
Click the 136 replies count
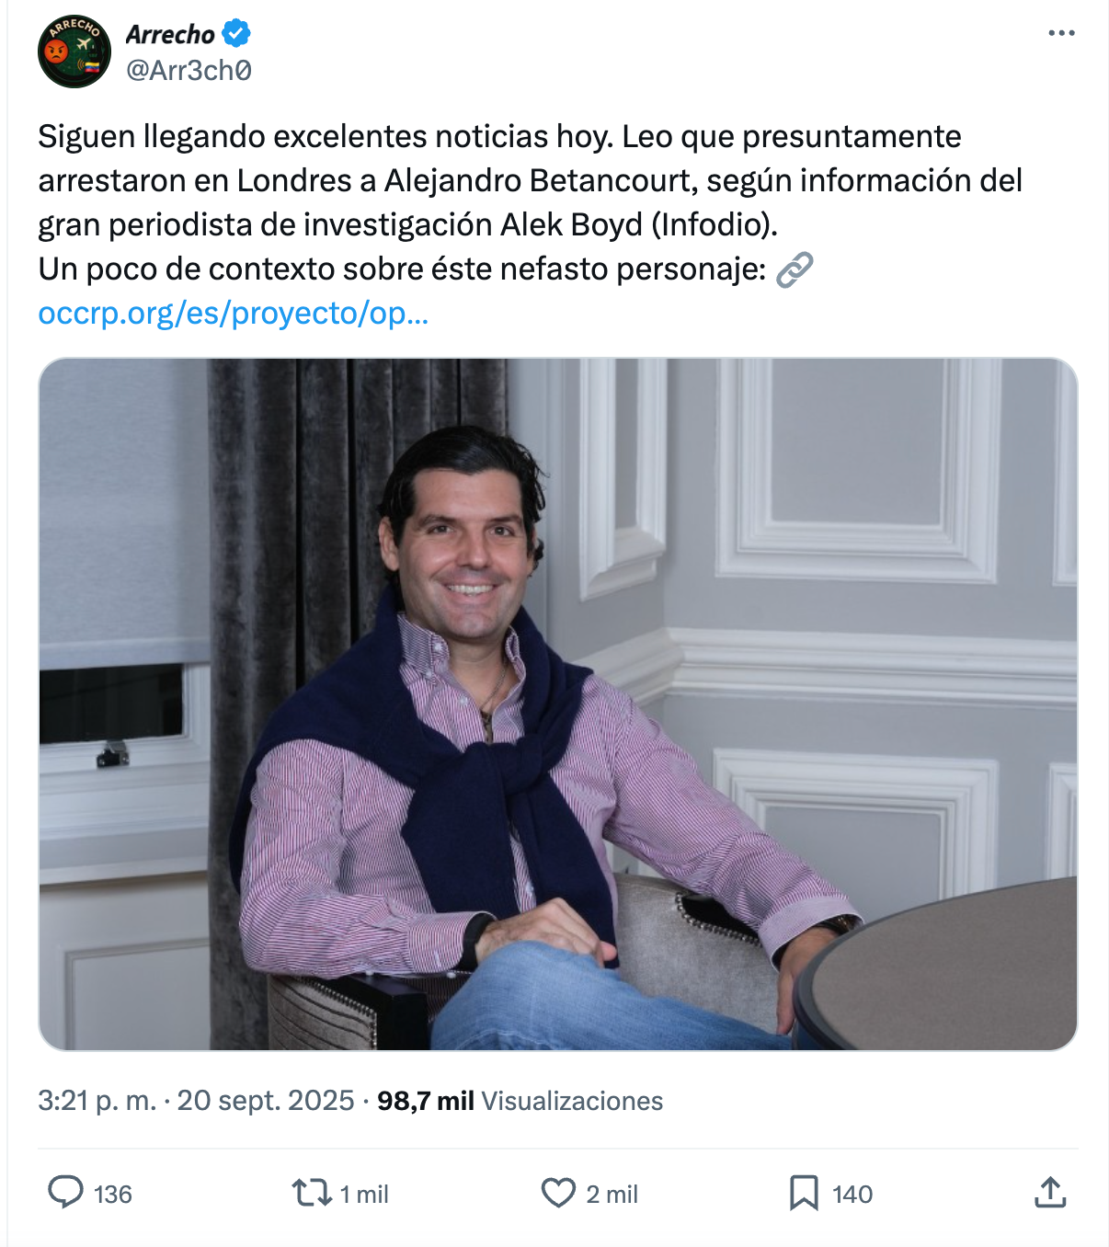point(113,1194)
